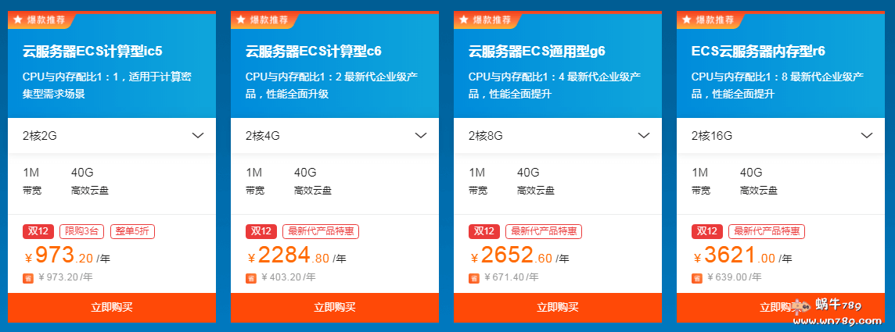Click savings icon beside ¥403.20/年

251,277
